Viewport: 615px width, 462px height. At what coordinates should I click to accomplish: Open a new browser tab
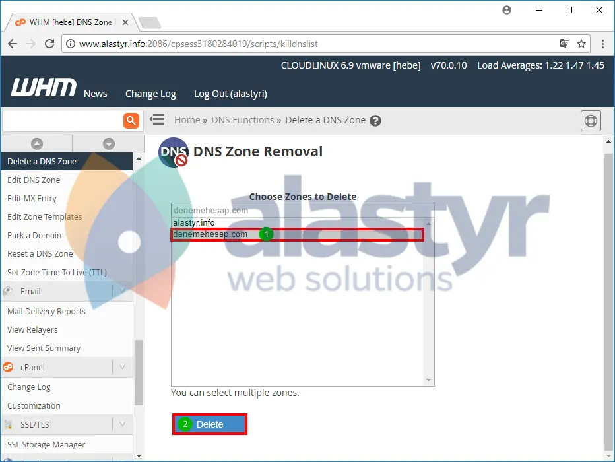click(x=150, y=22)
